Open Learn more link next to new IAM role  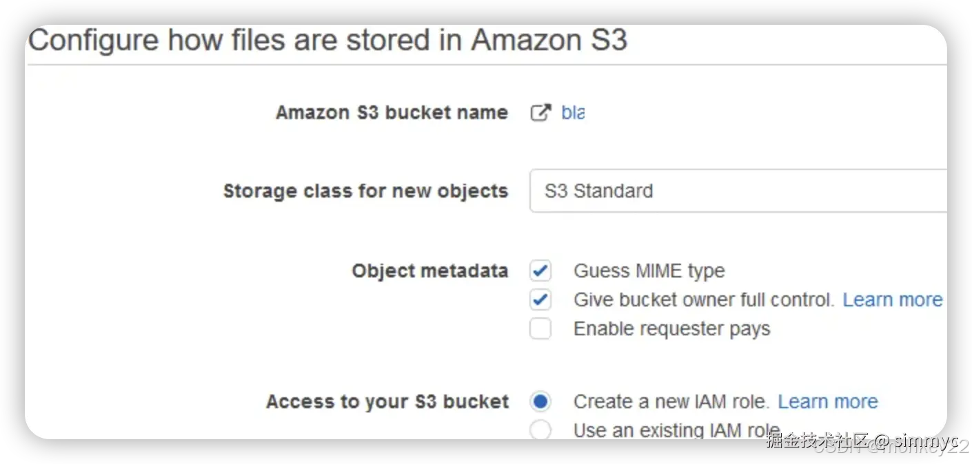[x=828, y=401]
